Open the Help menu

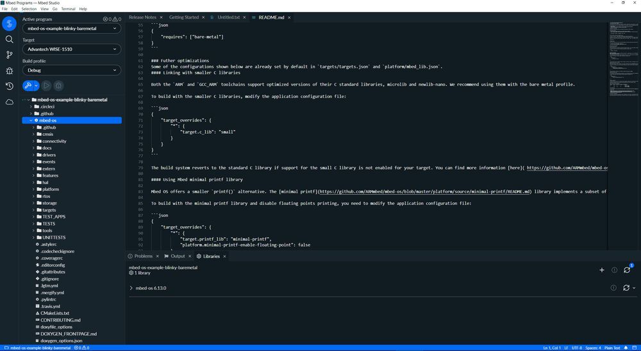click(83, 8)
